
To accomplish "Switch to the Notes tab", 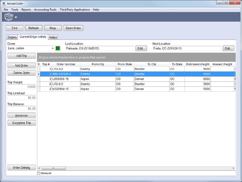I will (x=53, y=37).
